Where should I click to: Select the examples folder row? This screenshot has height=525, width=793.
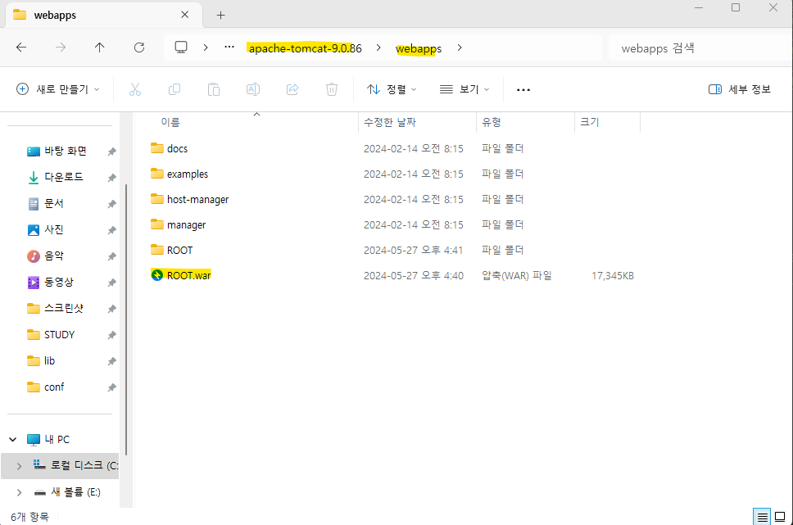click(395, 174)
